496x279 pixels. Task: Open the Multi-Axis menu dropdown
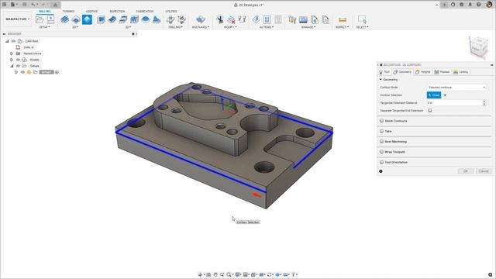click(200, 27)
